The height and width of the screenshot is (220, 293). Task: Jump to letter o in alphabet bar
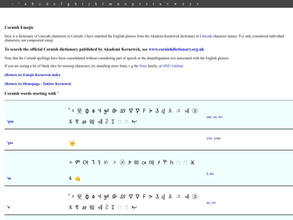point(125,4)
